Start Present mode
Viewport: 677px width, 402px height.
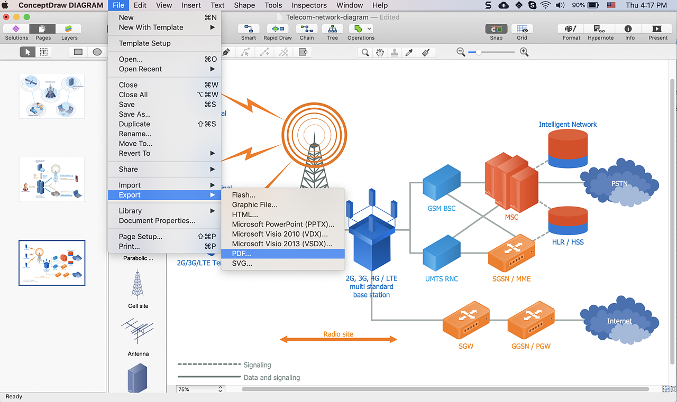(657, 29)
